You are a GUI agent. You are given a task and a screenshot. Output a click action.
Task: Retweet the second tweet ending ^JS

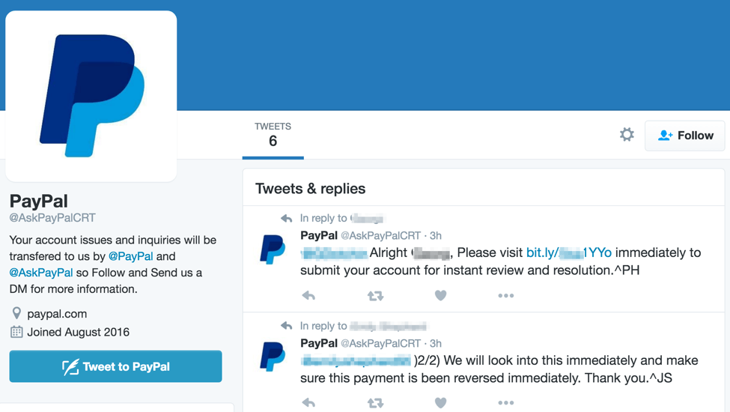375,403
